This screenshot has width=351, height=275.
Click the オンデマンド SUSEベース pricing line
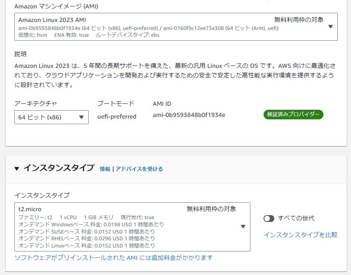click(86, 231)
